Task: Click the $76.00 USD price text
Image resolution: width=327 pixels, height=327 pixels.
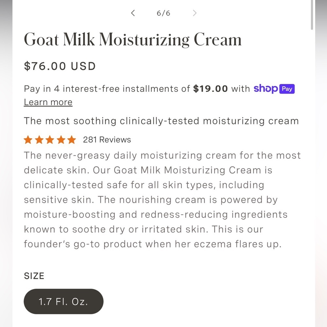Action: (x=60, y=66)
